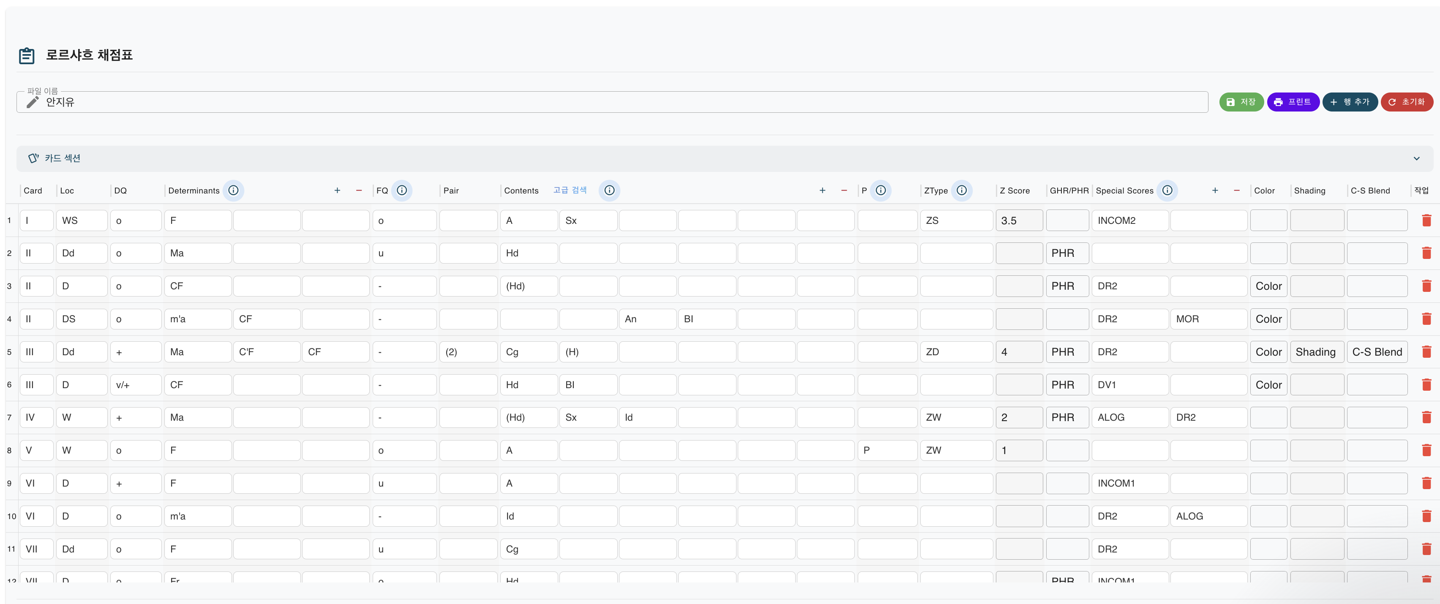Delete row 5 using the trash icon
The width and height of the screenshot is (1440, 604).
1426,352
